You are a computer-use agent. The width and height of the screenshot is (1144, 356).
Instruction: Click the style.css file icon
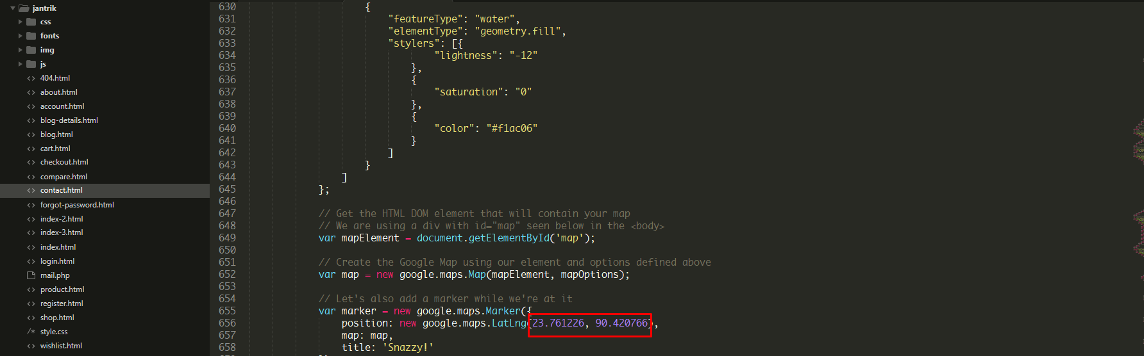[x=31, y=332]
